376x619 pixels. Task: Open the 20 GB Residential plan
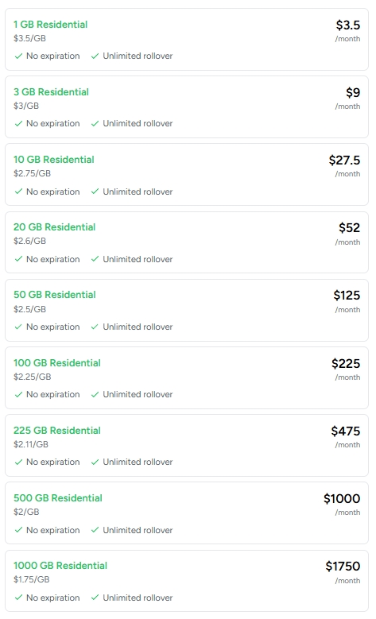tap(187, 242)
